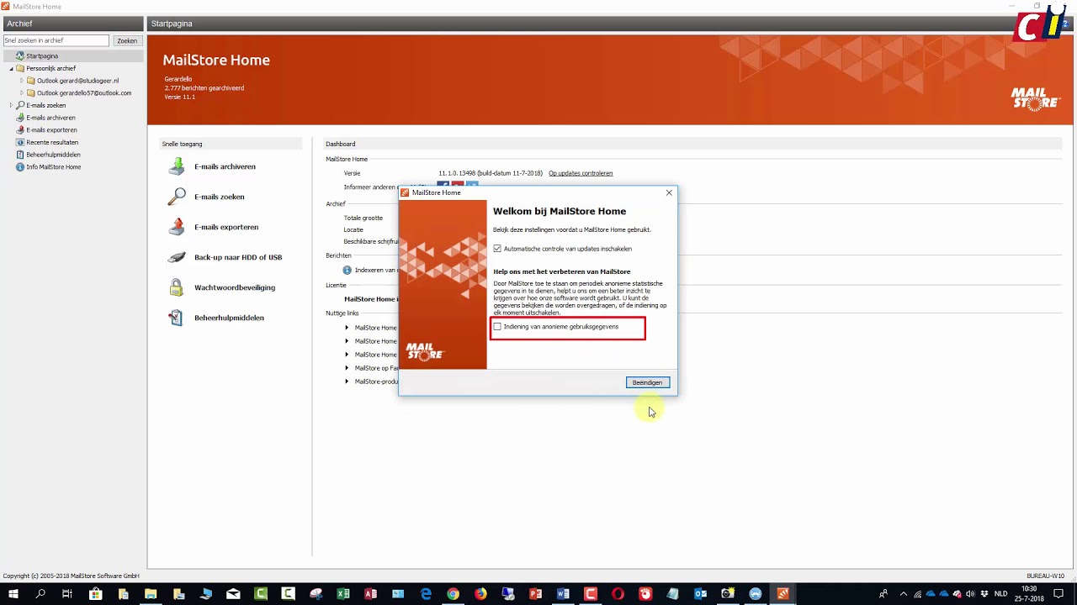Click the E-mails archiveren quick access icon
The width and height of the screenshot is (1077, 605).
[176, 166]
